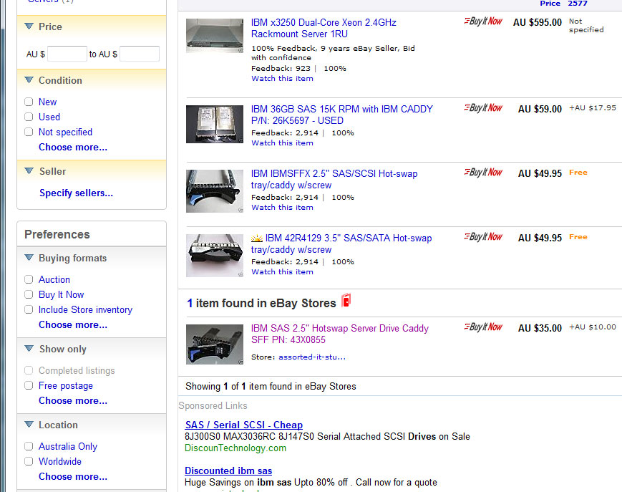Click the new-listing sunrise icon beside IBM 42R4129
Viewport: 622px width, 492px height.
click(257, 238)
